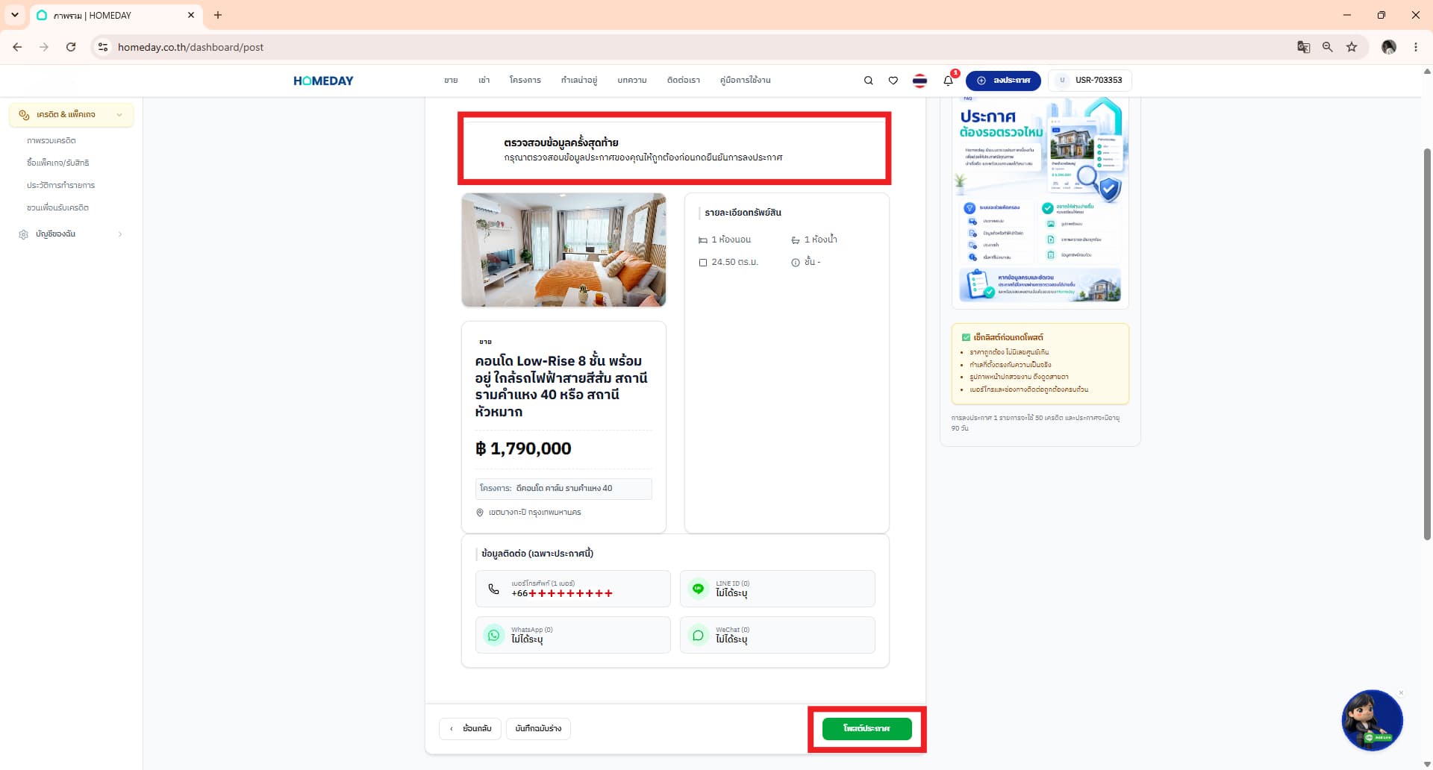Click the ลงประกาศ post listing button

tap(1003, 81)
